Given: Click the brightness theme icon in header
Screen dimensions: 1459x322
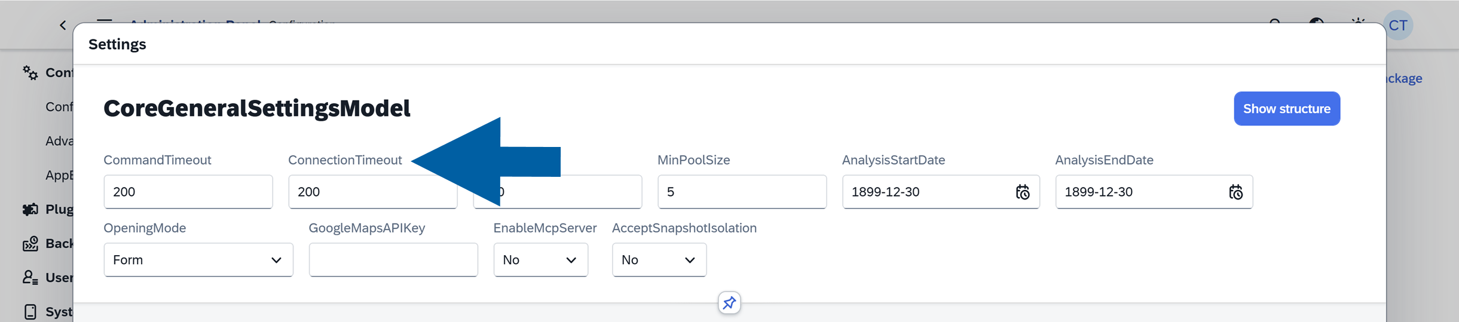Looking at the screenshot, I should click(1358, 22).
